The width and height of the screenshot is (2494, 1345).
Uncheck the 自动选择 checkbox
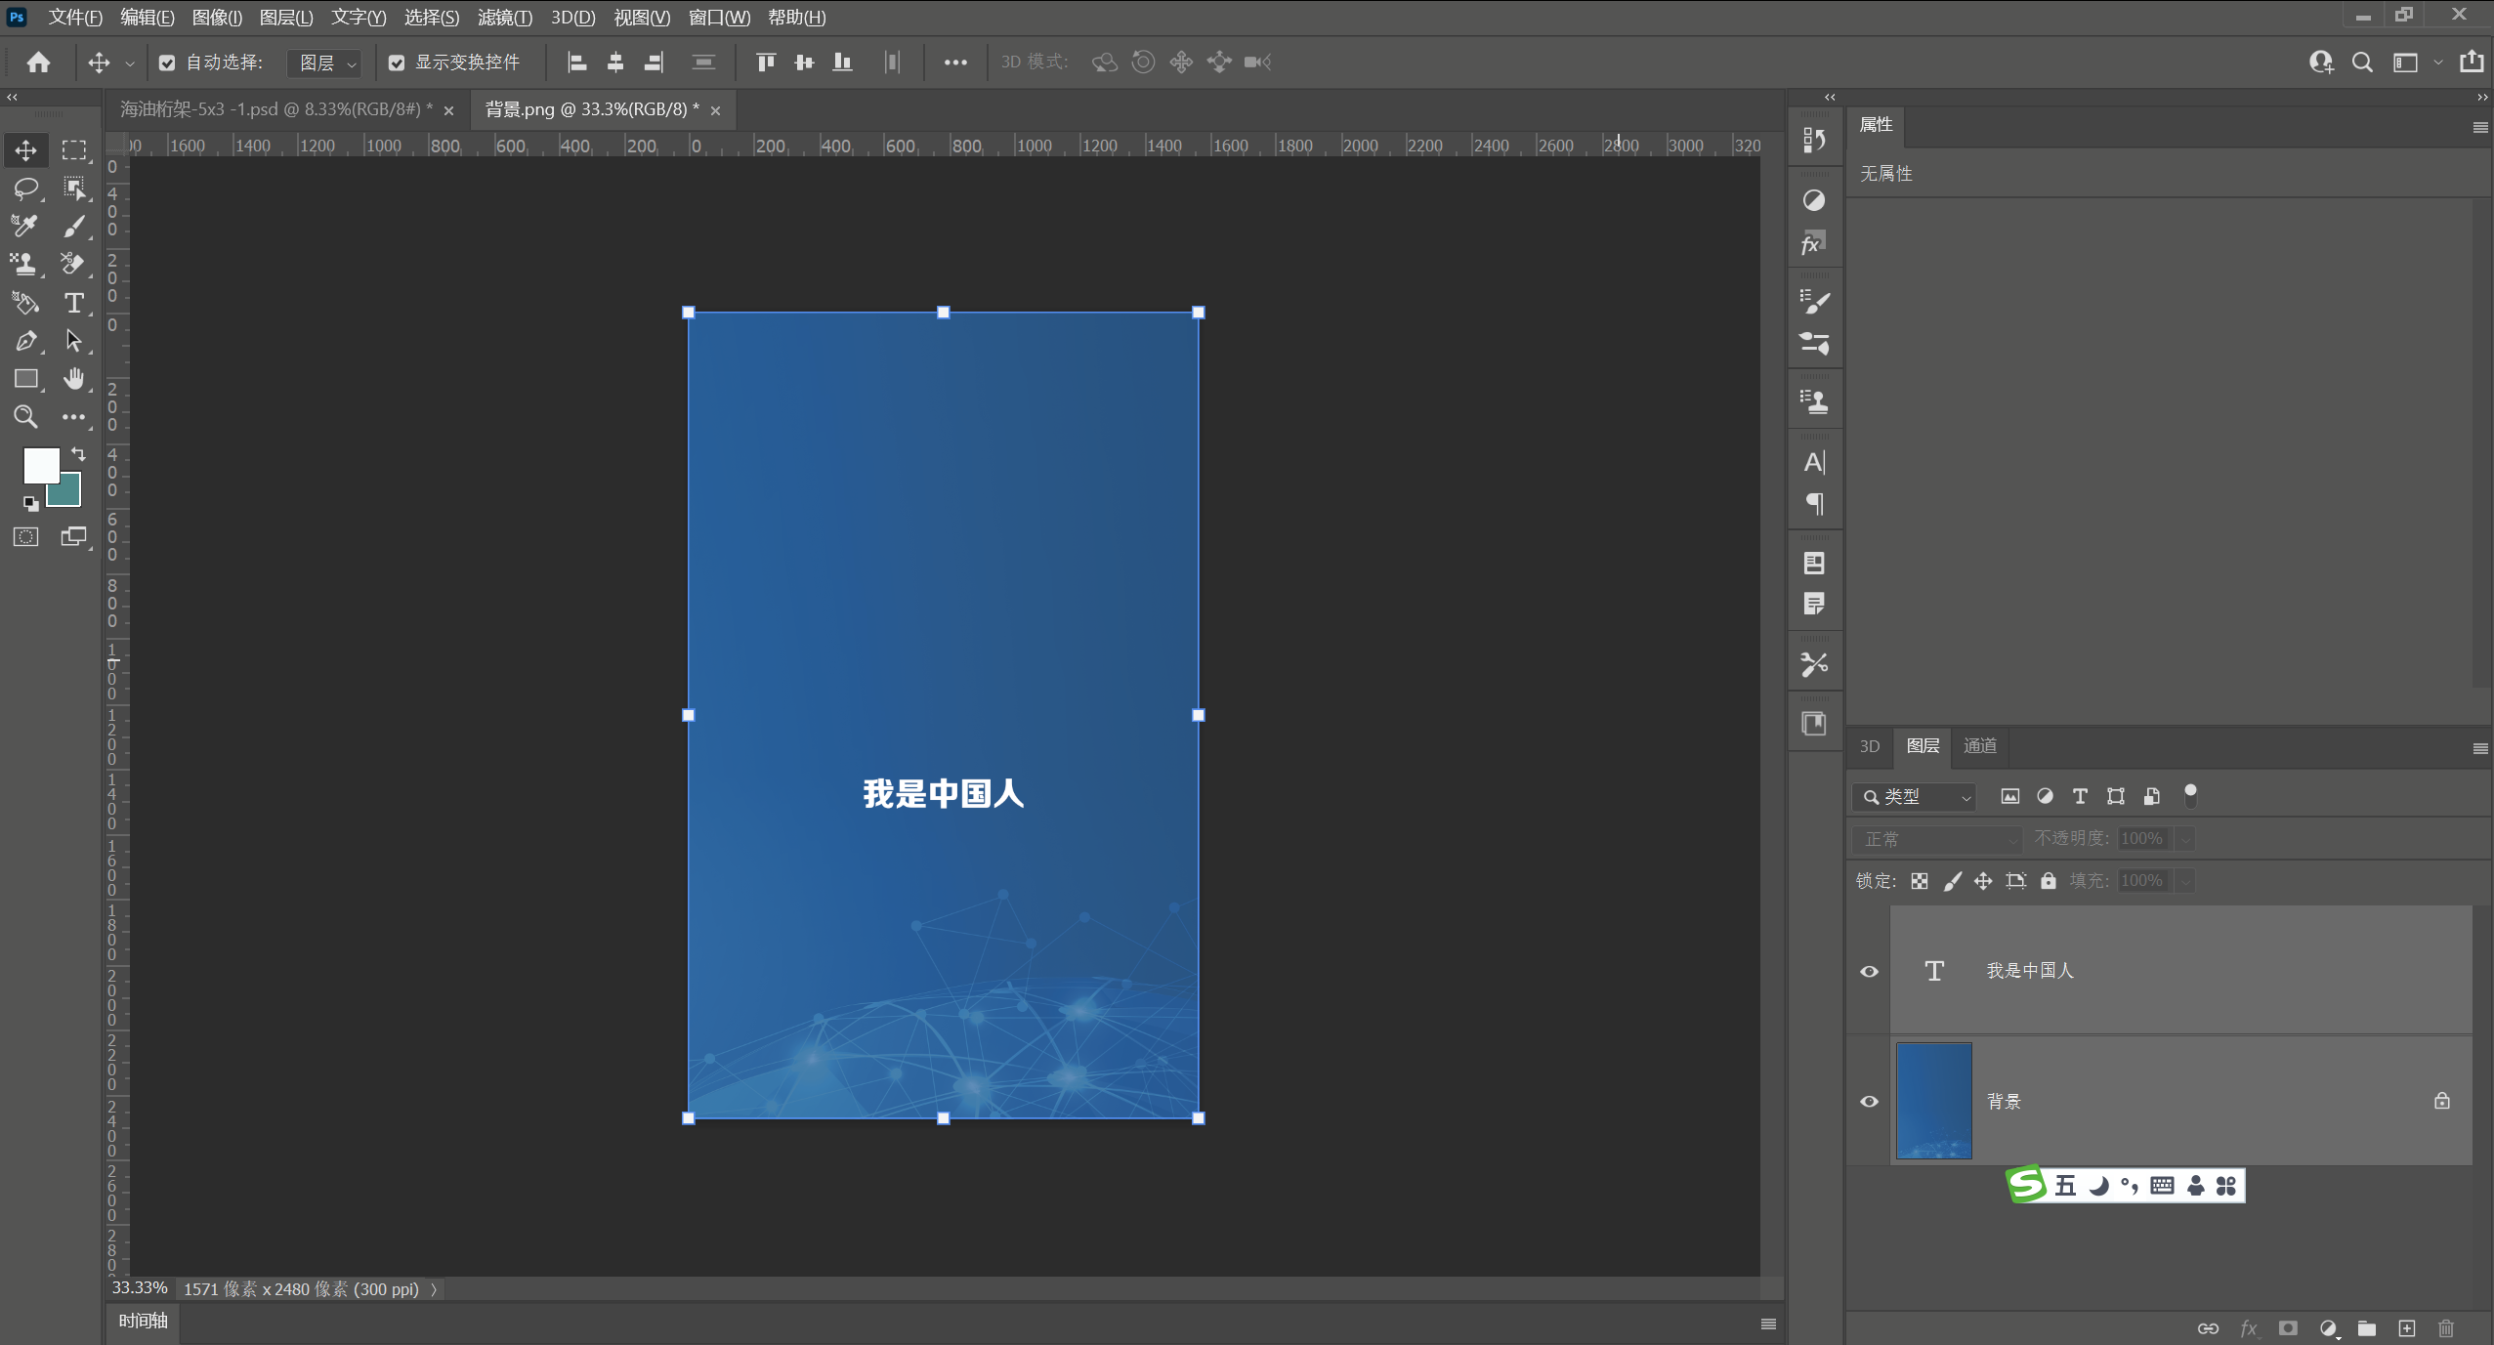[x=167, y=63]
